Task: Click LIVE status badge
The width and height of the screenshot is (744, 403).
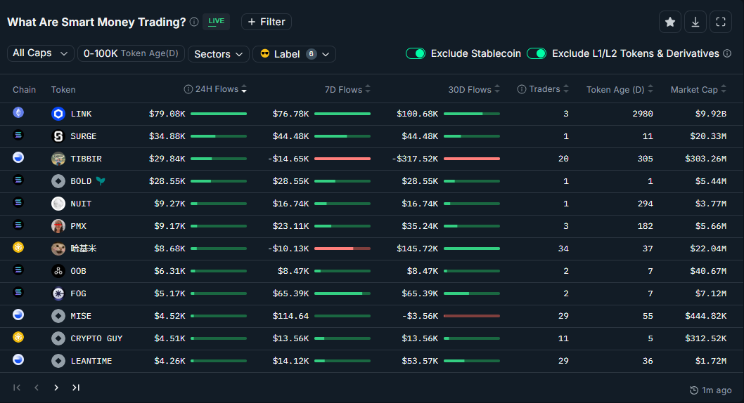Action: [217, 21]
